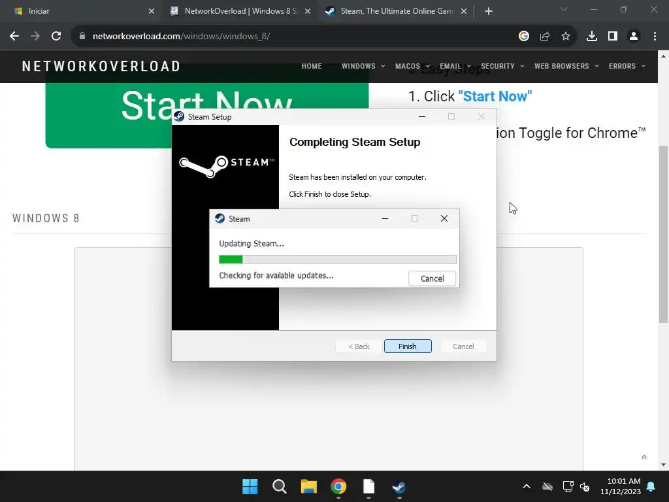Click Back button in Steam Setup

[359, 346]
